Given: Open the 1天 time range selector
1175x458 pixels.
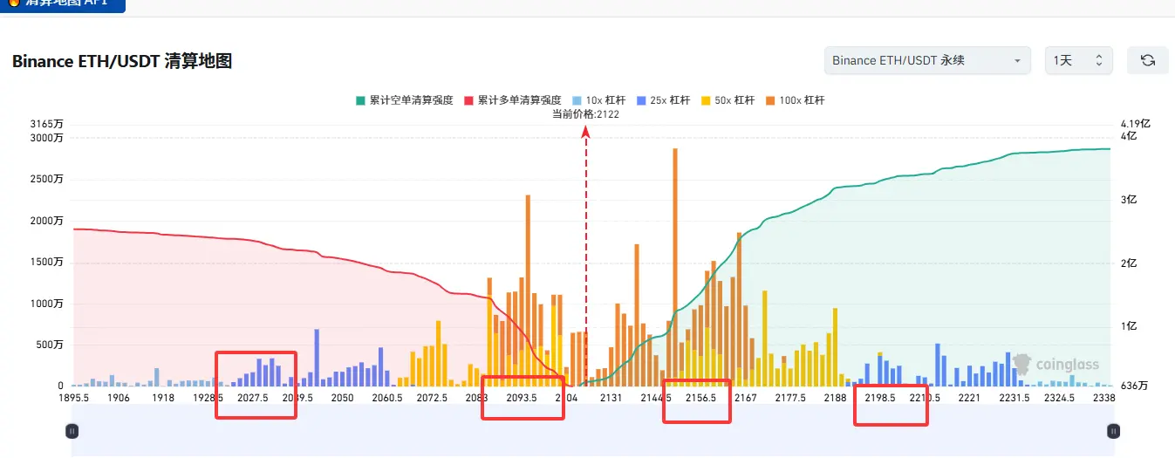Looking at the screenshot, I should 1078,60.
